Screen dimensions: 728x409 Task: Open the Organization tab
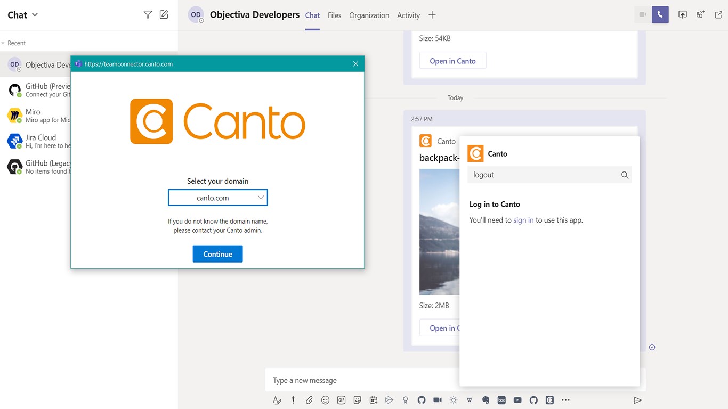coord(369,15)
